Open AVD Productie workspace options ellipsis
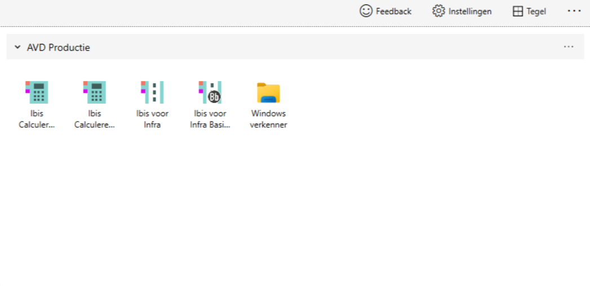 point(569,47)
